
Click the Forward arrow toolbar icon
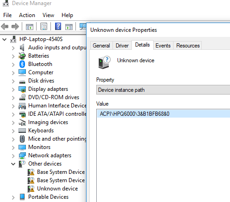point(15,27)
